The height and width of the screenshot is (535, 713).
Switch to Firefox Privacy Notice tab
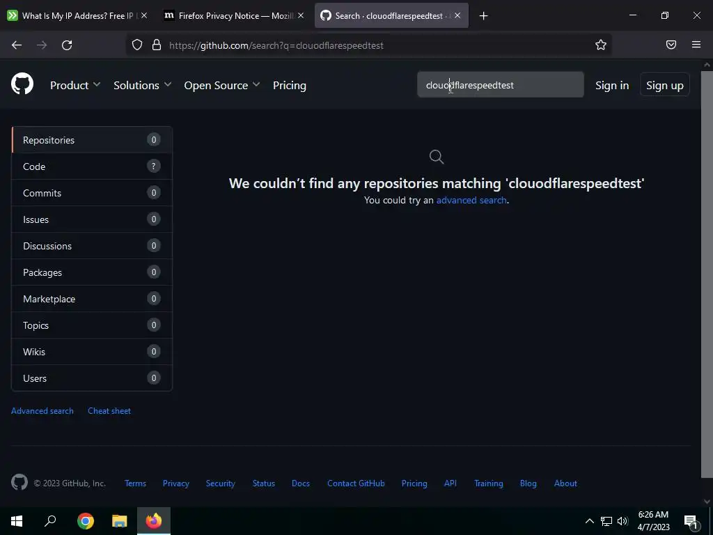234,16
